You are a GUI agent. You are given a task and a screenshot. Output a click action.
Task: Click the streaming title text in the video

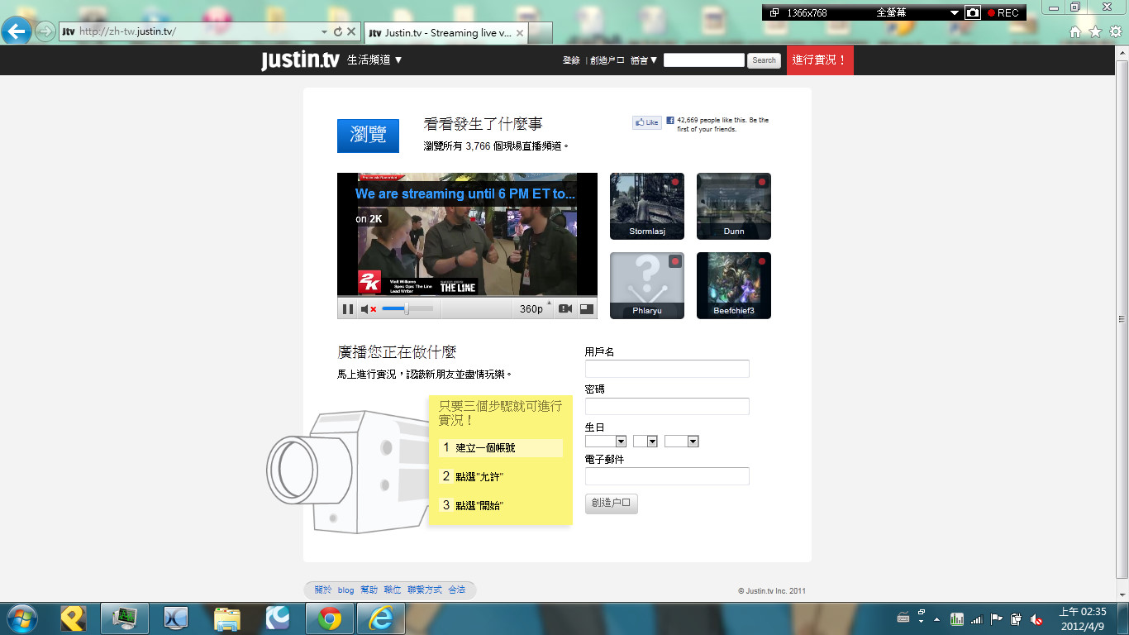[x=465, y=193]
